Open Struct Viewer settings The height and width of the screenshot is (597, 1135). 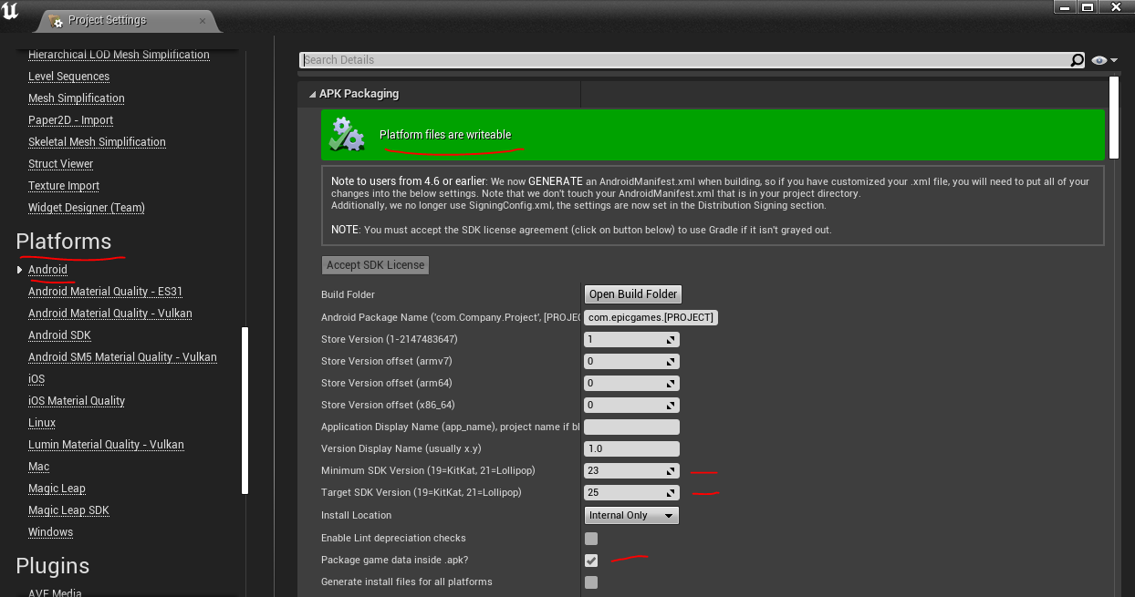click(61, 164)
